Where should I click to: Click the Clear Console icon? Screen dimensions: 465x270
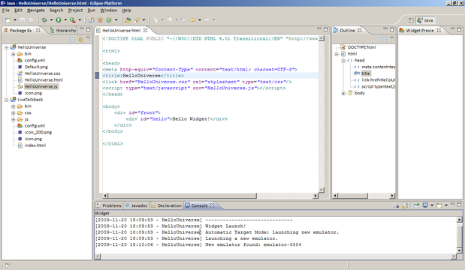click(x=396, y=205)
